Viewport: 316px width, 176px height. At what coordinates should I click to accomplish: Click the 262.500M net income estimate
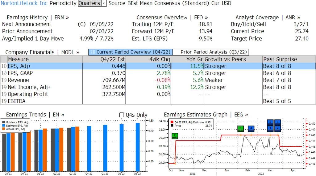tap(114, 87)
